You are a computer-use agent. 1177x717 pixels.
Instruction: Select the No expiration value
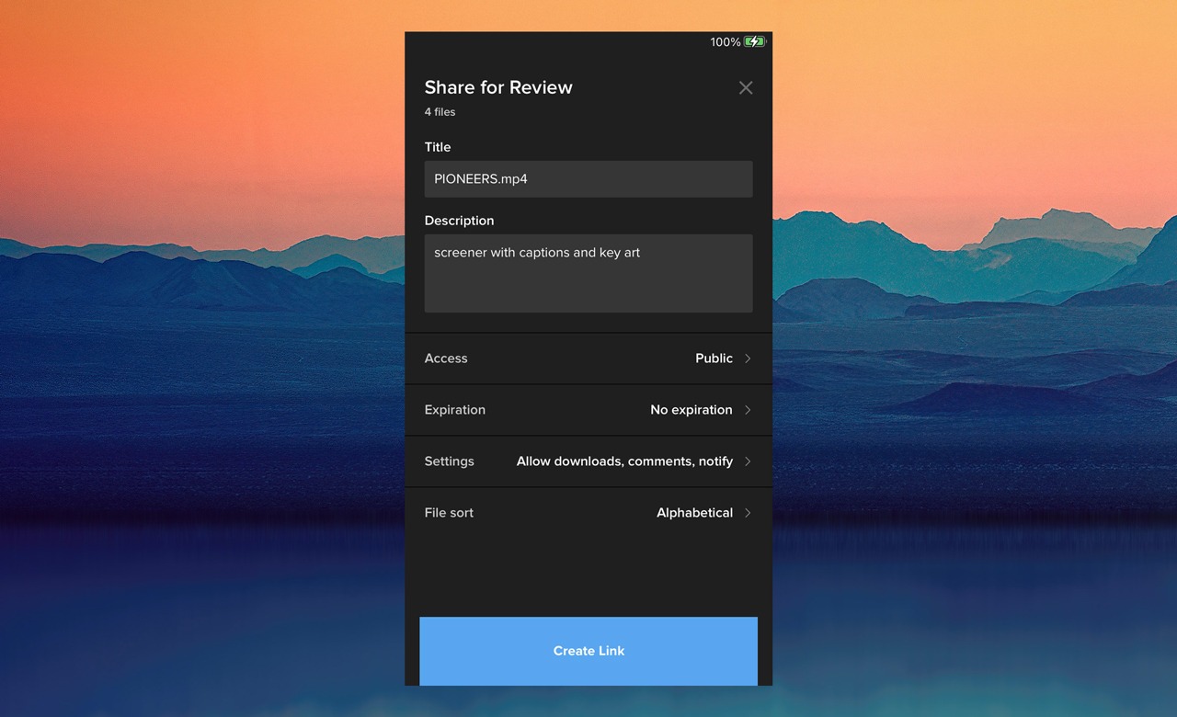pyautogui.click(x=691, y=410)
